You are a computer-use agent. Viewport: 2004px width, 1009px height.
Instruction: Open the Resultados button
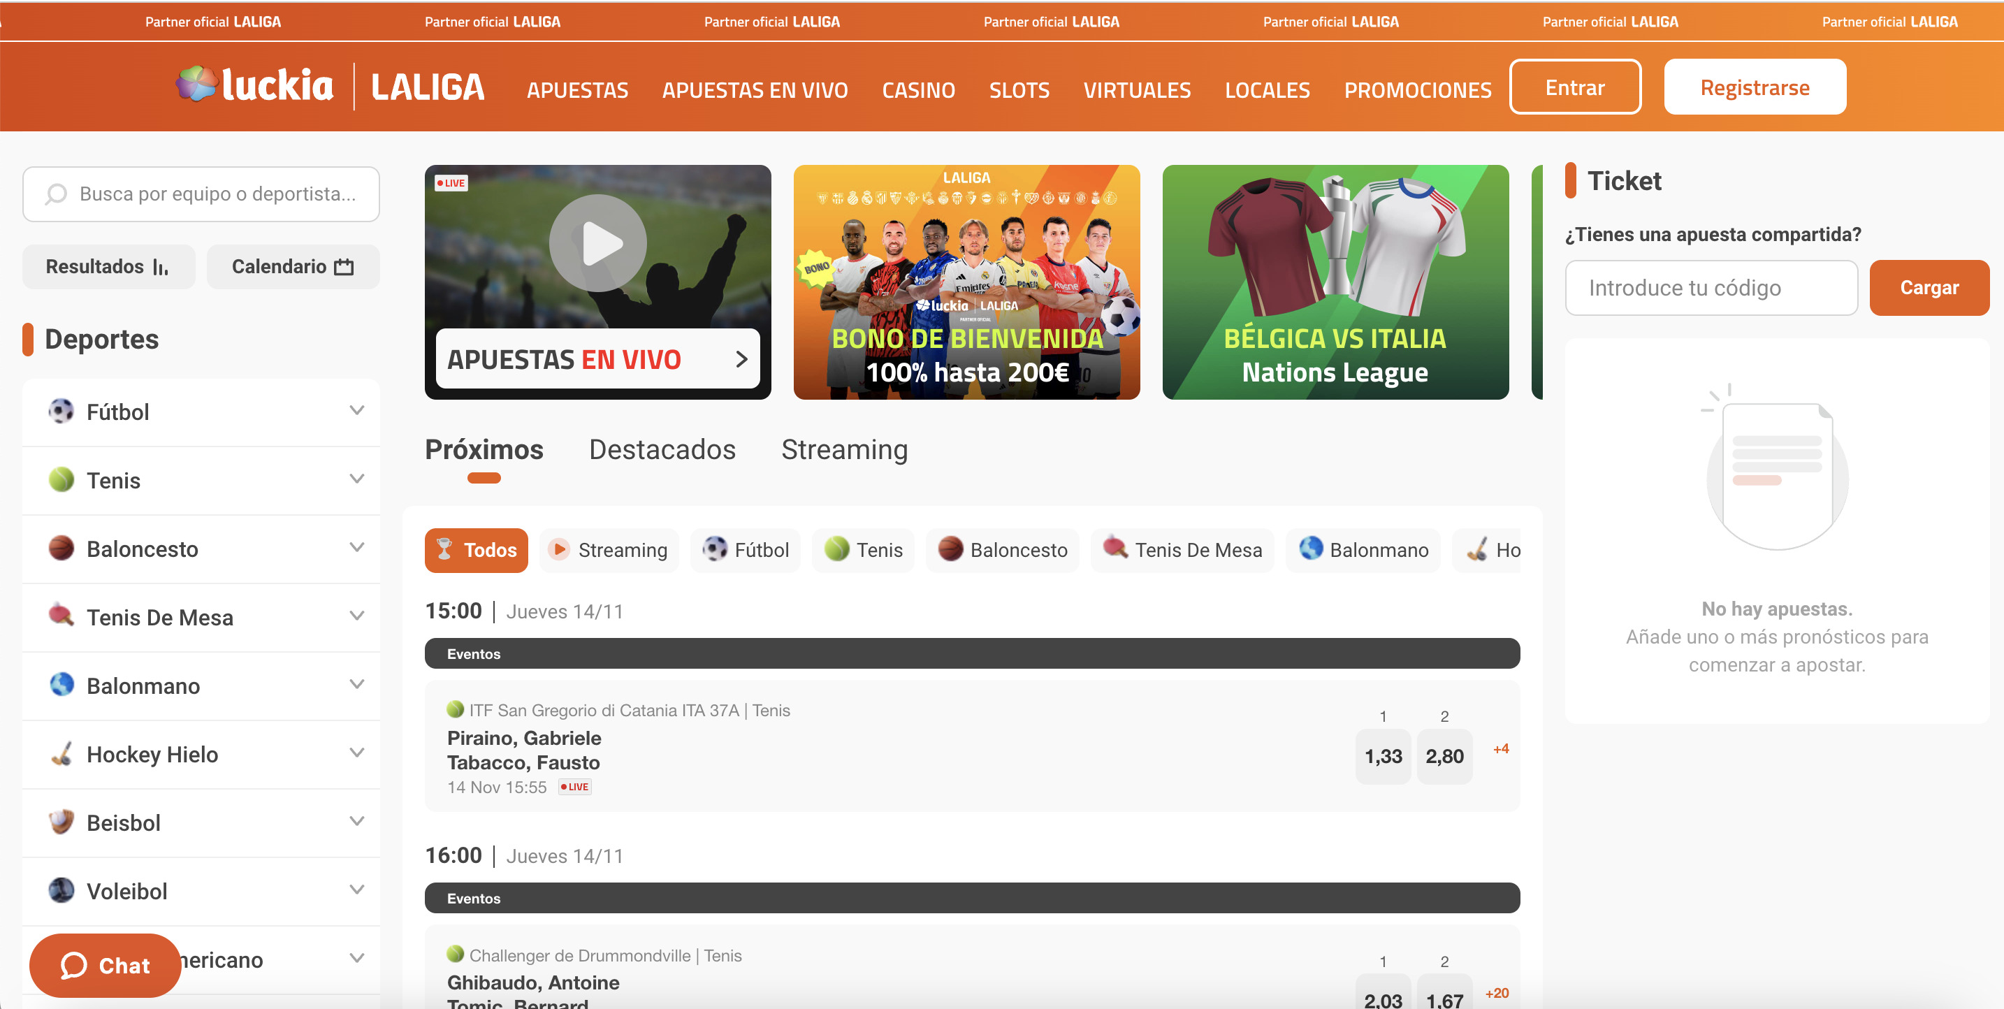tap(108, 267)
